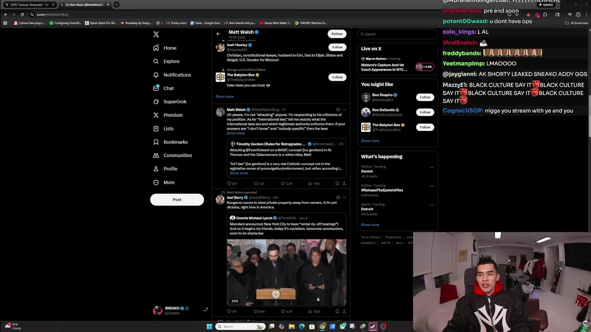Show more under You might like
The width and height of the screenshot is (591, 332).
coord(370,141)
